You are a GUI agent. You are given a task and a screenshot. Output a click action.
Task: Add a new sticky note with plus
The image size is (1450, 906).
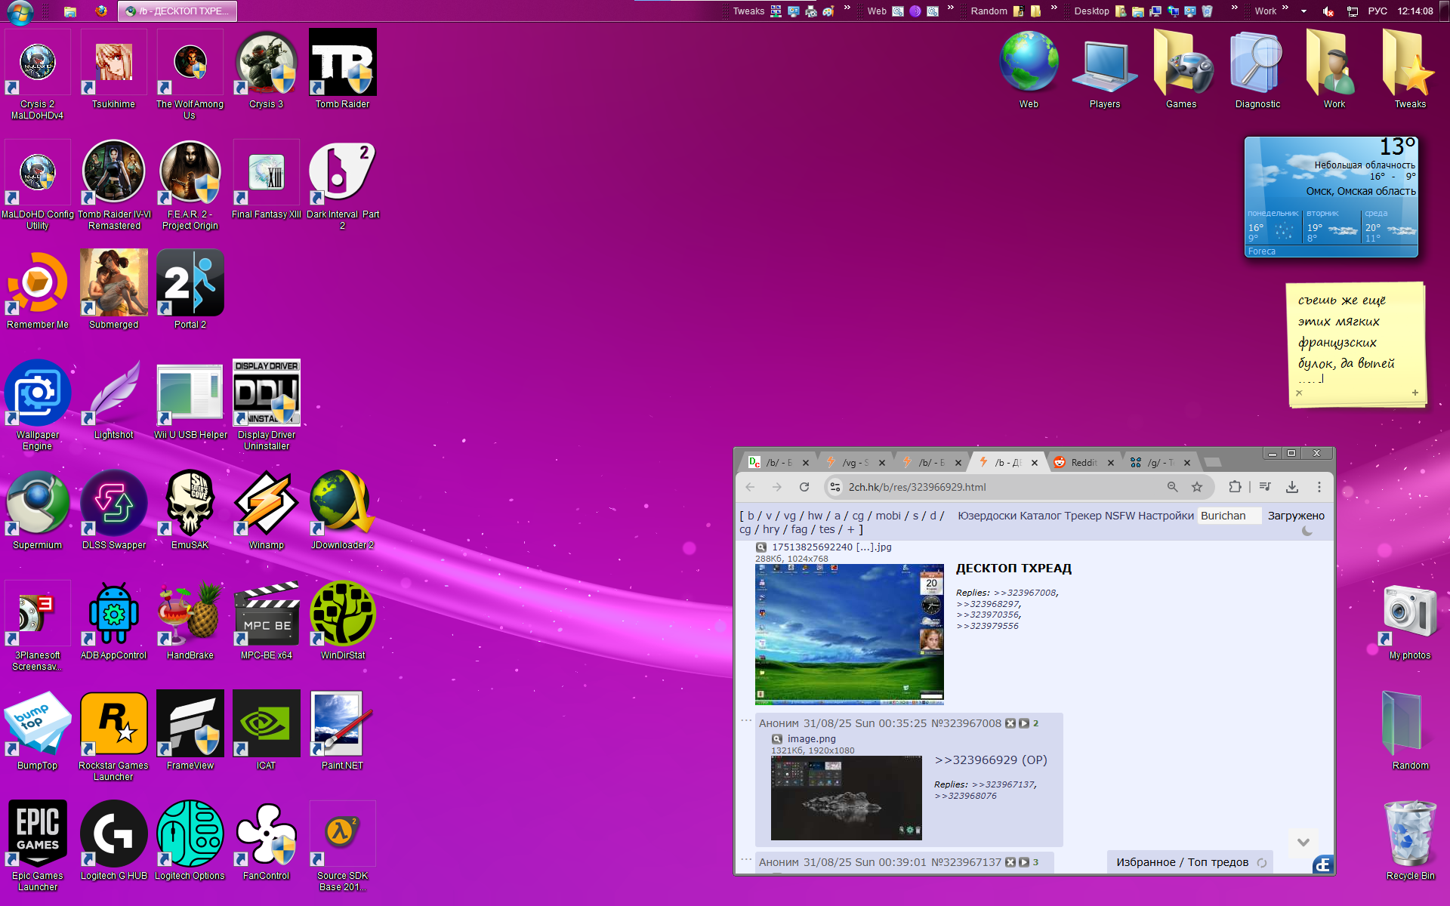(1415, 393)
